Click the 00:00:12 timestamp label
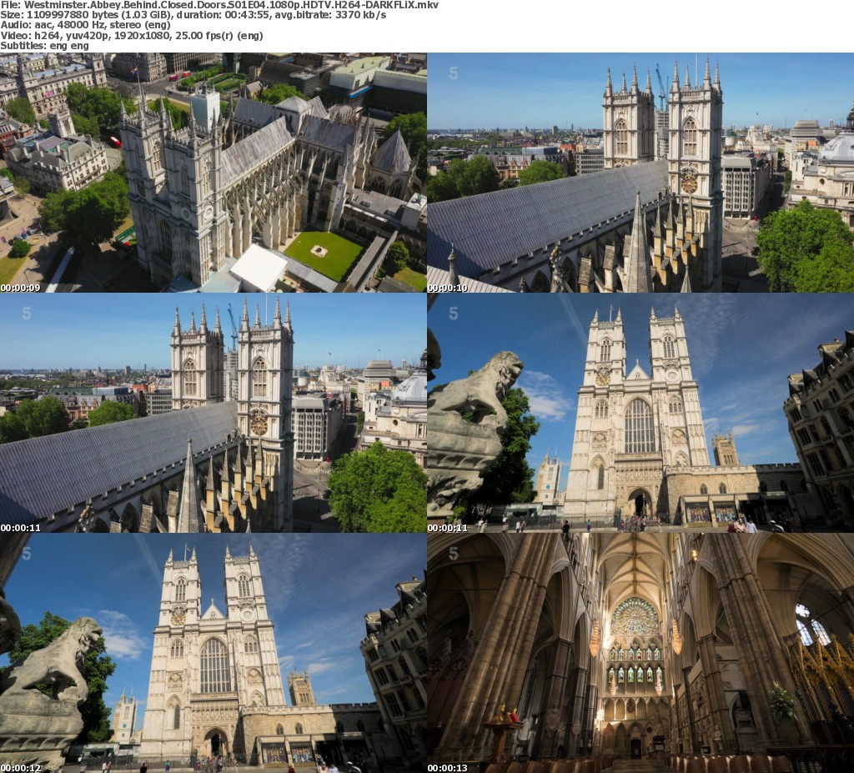The width and height of the screenshot is (854, 773). point(21,768)
